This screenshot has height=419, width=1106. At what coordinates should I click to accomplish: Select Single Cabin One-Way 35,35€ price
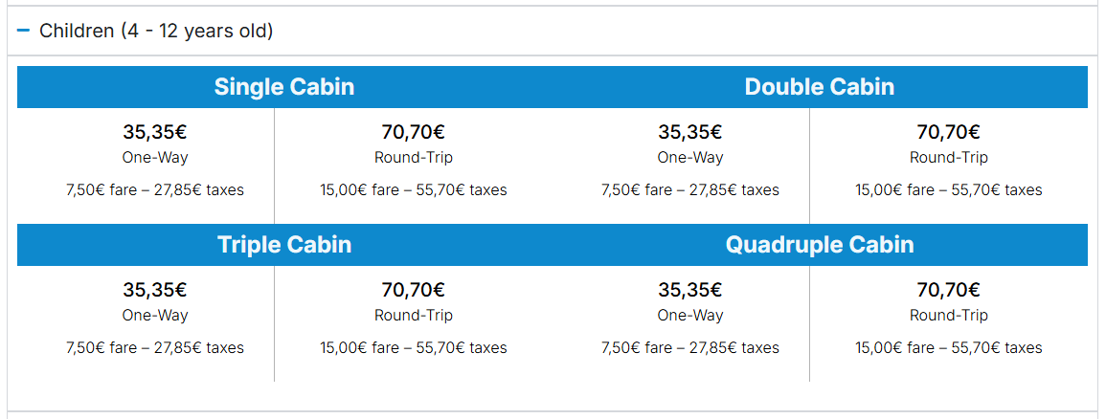click(x=154, y=132)
